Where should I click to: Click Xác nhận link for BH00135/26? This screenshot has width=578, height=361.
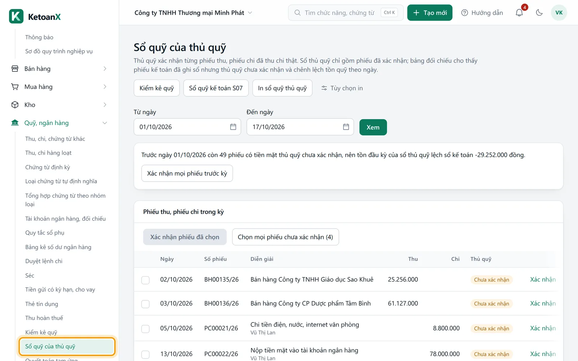click(x=543, y=279)
